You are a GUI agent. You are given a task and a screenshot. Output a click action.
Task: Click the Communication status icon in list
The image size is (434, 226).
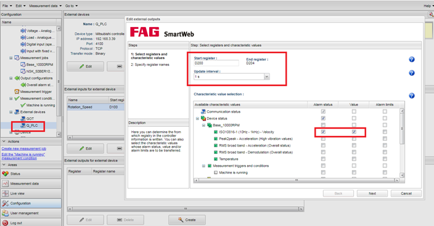[203, 111]
